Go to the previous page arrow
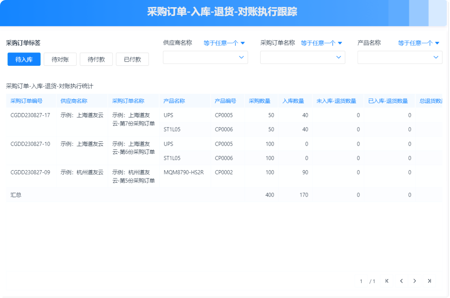The height and width of the screenshot is (298, 450). click(x=401, y=281)
